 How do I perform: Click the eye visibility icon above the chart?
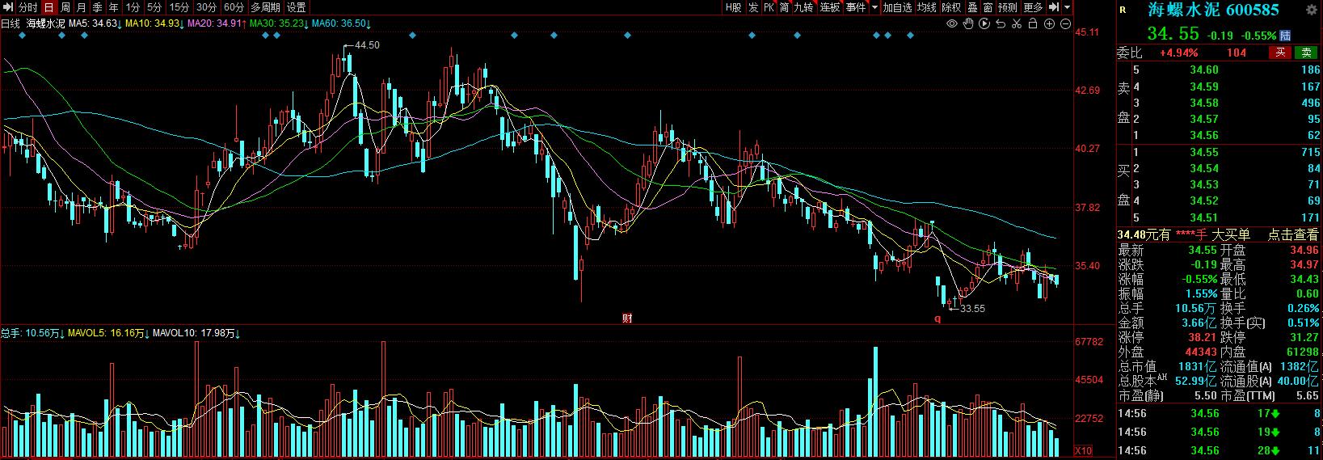952,23
